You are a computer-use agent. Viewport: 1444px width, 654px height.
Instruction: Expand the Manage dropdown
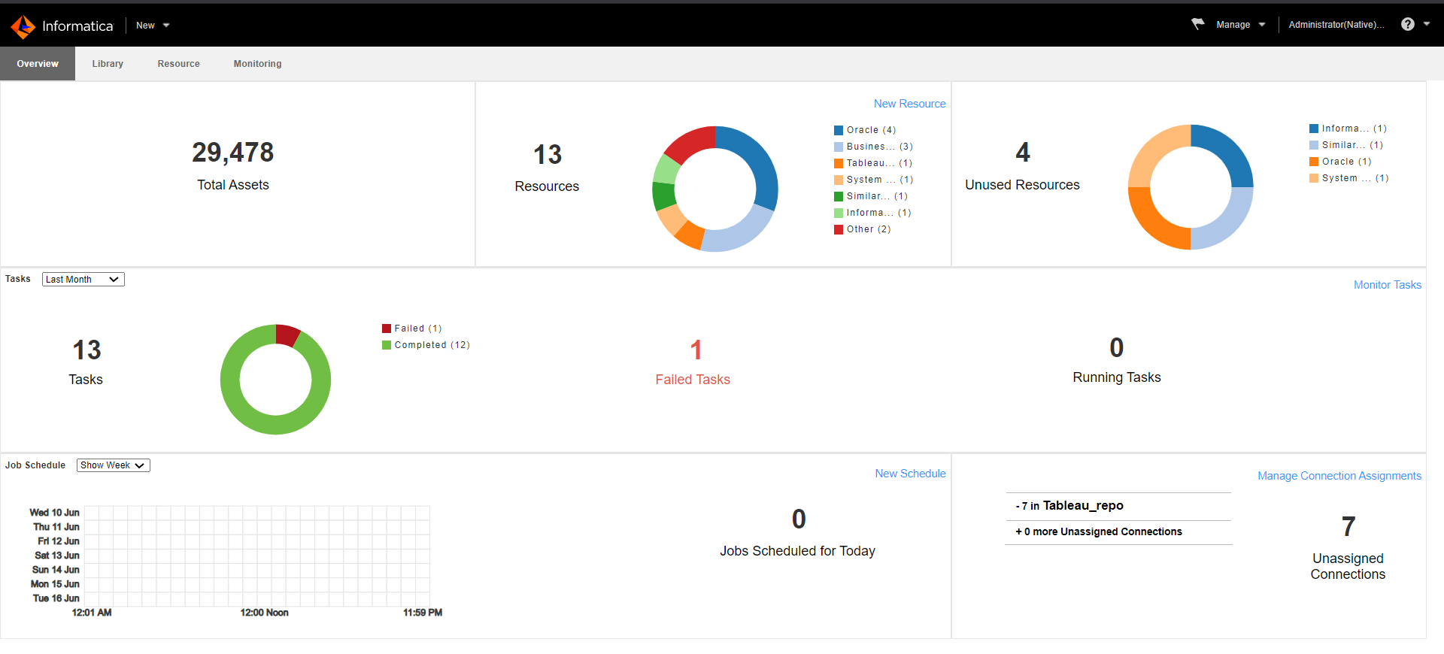[x=1240, y=25]
